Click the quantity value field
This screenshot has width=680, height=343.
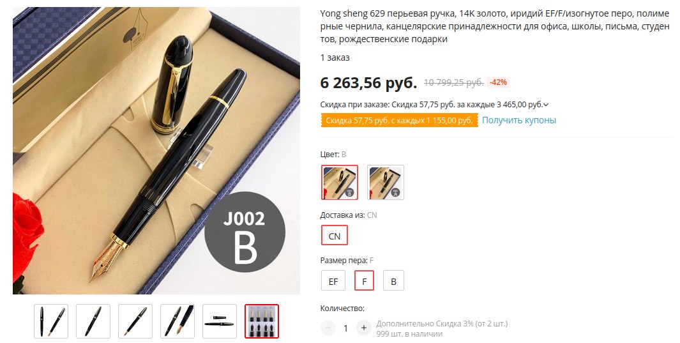(345, 328)
